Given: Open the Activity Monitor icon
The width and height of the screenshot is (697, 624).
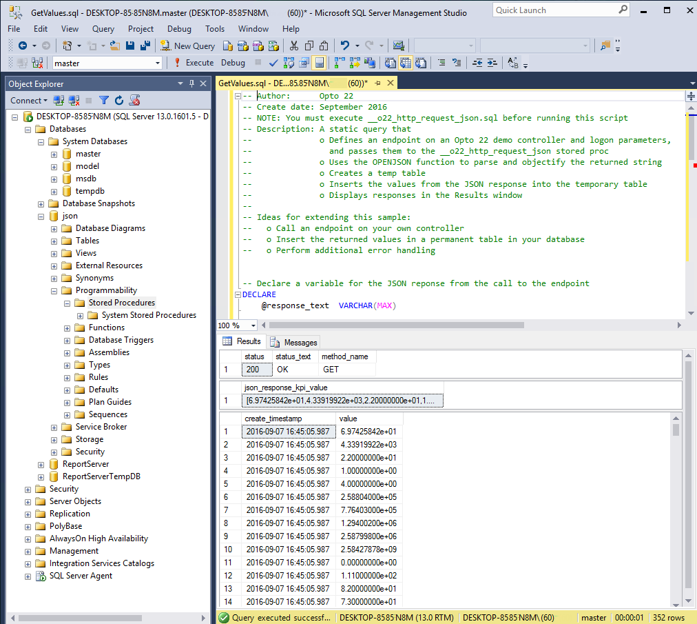Looking at the screenshot, I should pyautogui.click(x=398, y=46).
